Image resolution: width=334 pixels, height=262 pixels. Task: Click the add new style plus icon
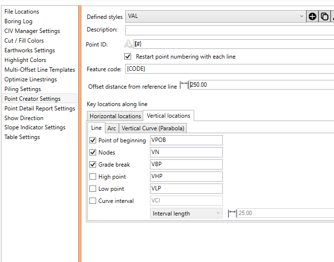pyautogui.click(x=312, y=16)
